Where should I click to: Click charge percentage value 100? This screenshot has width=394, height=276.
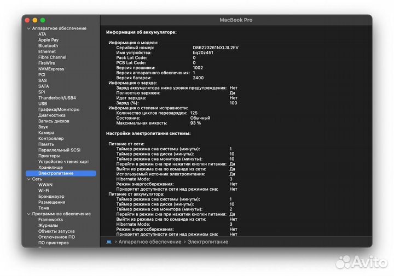233,103
